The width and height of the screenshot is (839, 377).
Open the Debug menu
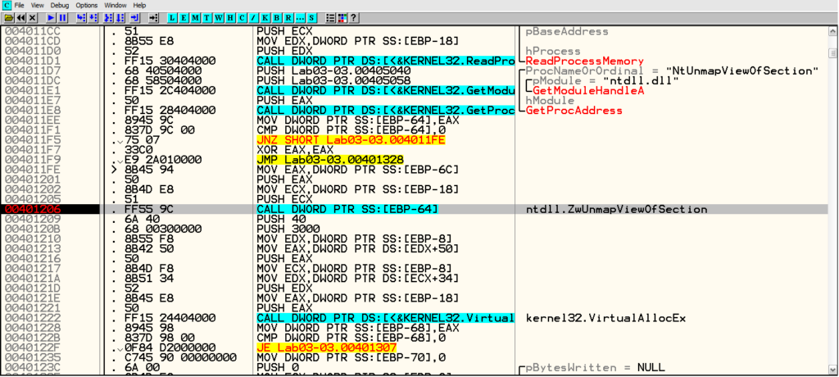coord(58,5)
